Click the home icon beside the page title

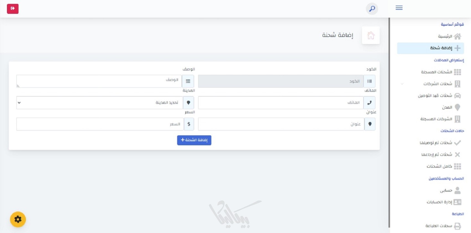click(x=371, y=35)
